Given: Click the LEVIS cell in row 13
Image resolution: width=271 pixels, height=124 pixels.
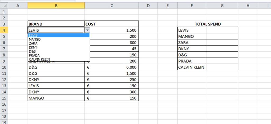Looking at the screenshot, I should coord(56,86).
